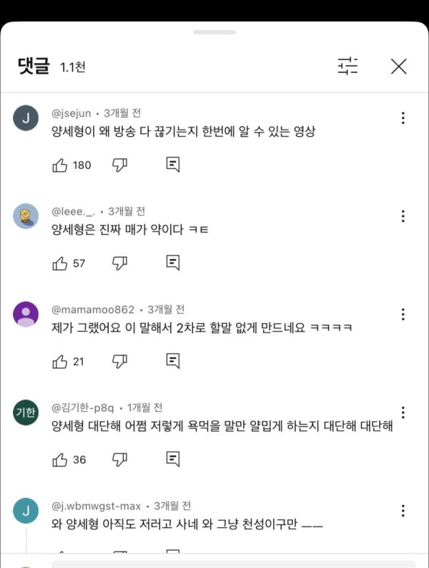Open the @j.wbmwgst-max username link
Viewport: 429px width, 568px height.
tap(97, 506)
